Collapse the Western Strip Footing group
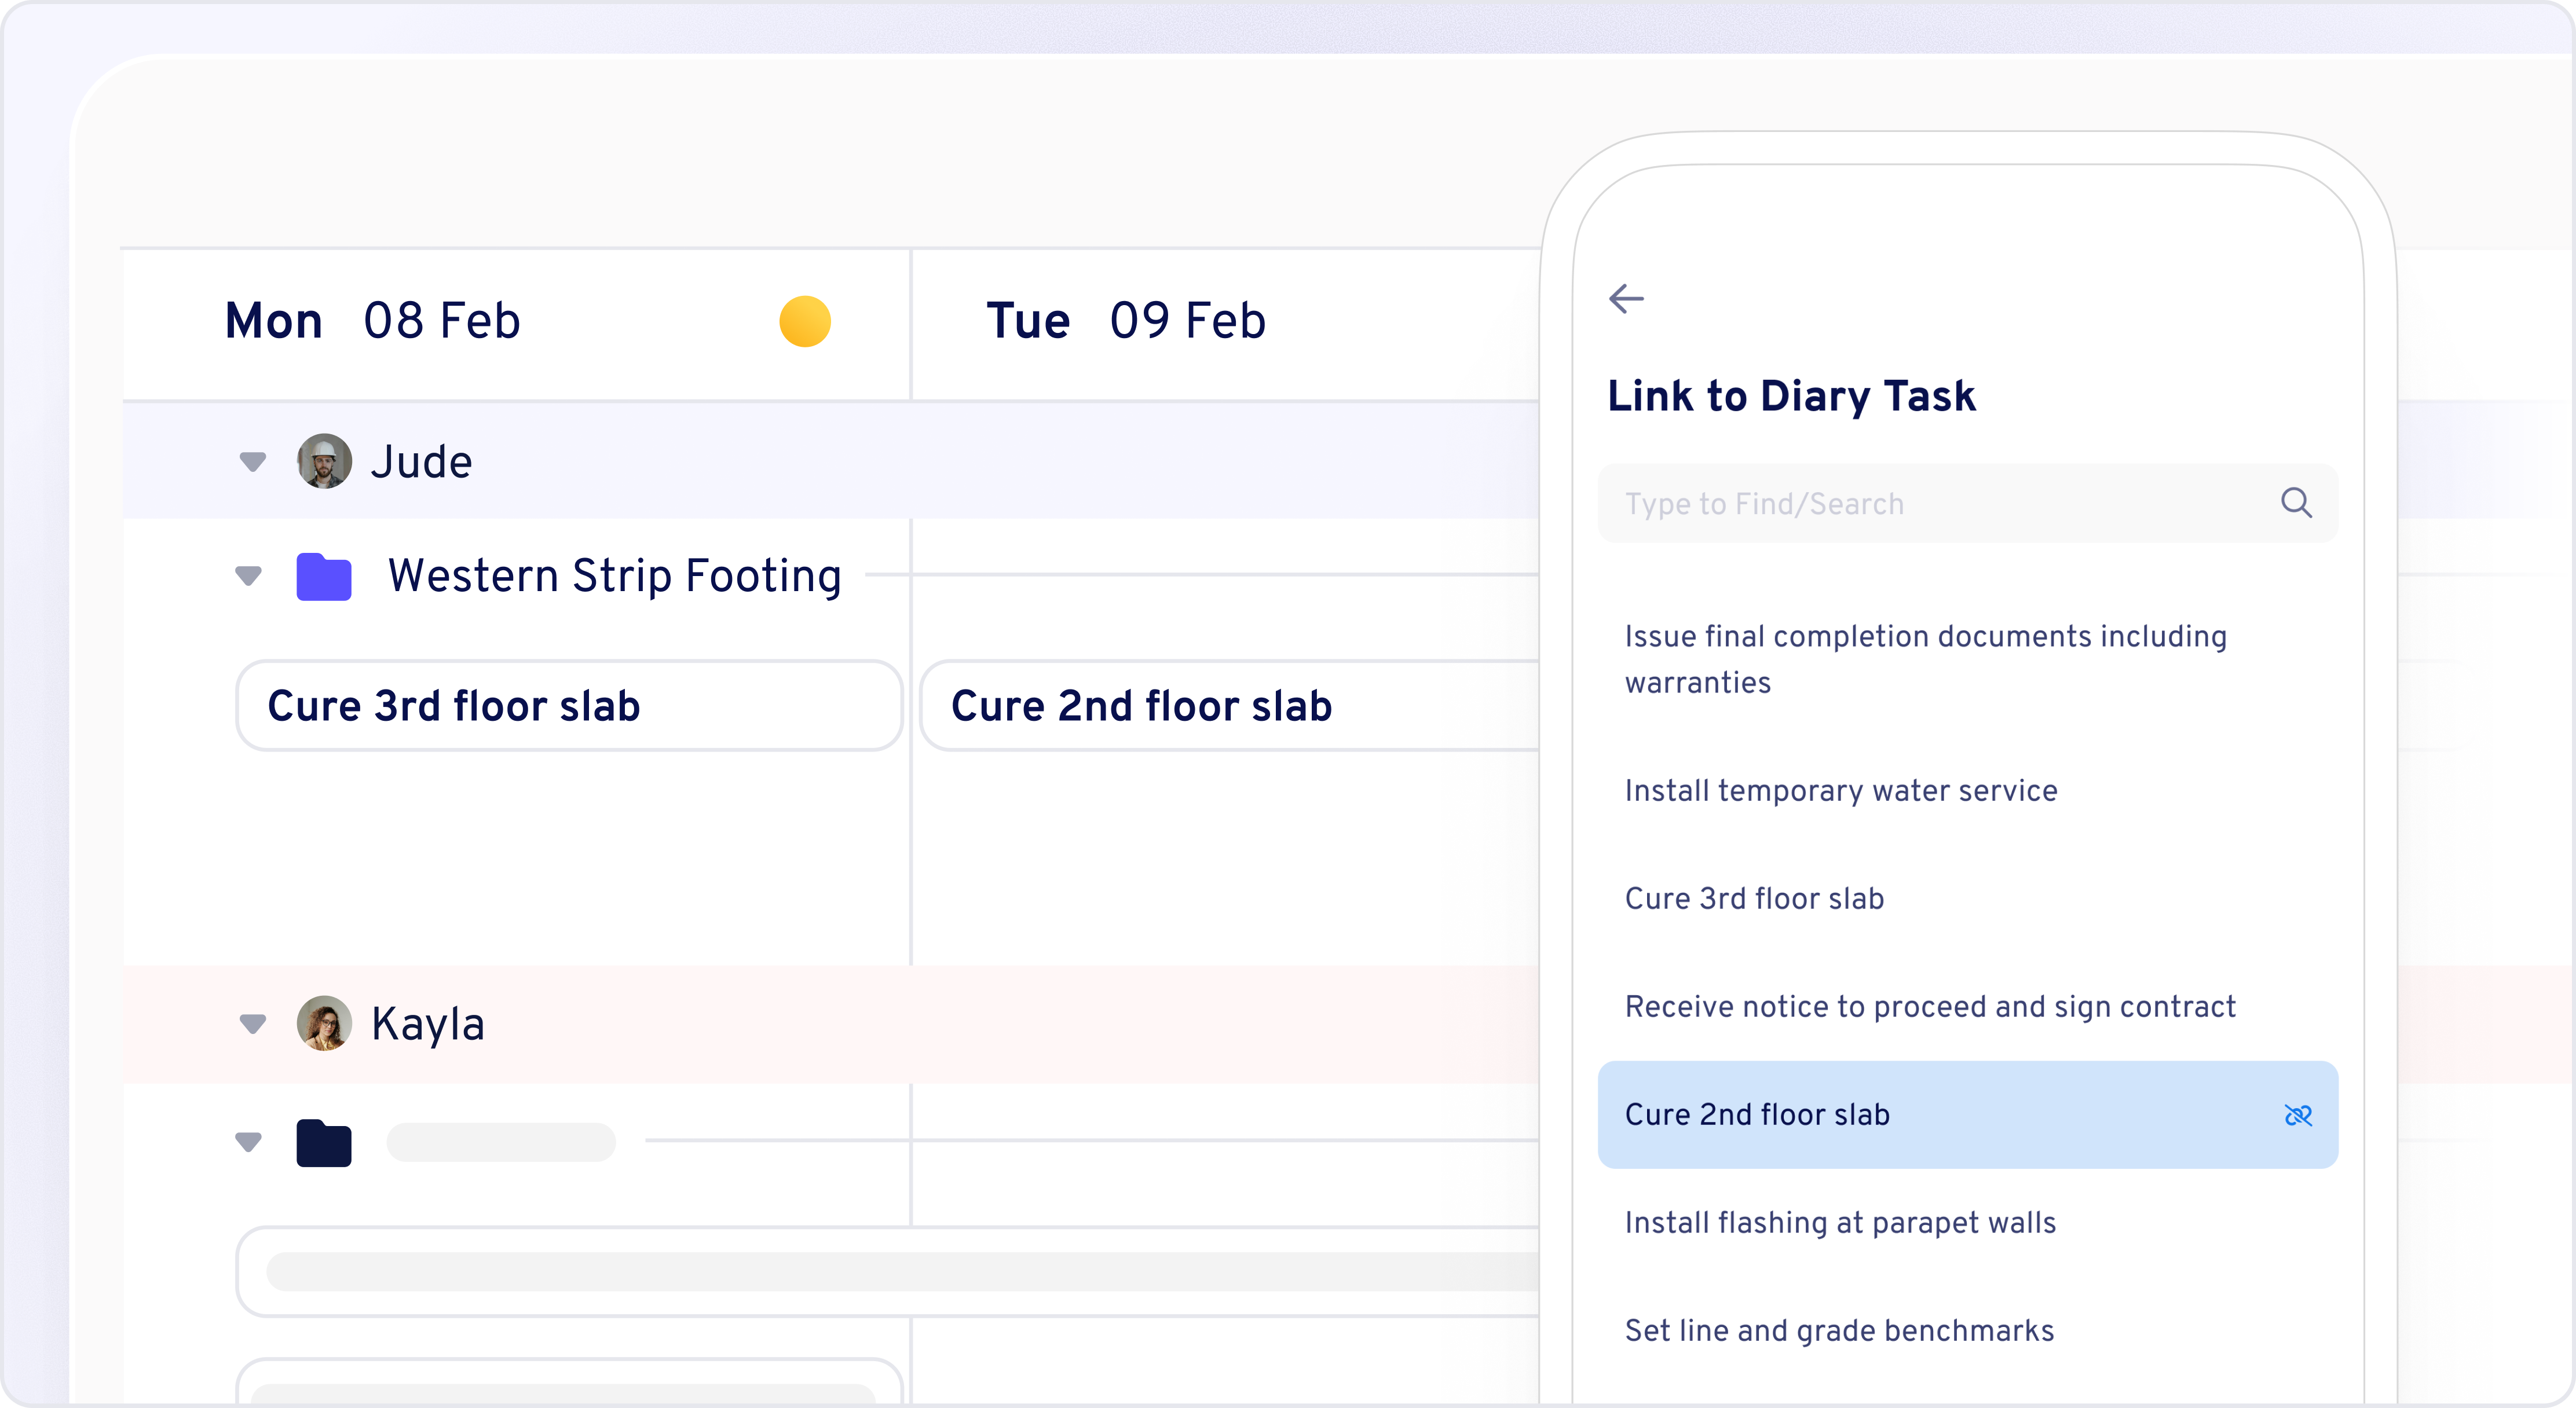The image size is (2576, 1408). pyautogui.click(x=248, y=576)
